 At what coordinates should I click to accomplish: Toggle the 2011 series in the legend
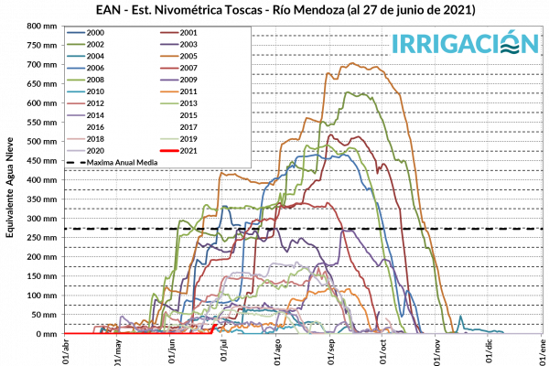click(x=188, y=91)
